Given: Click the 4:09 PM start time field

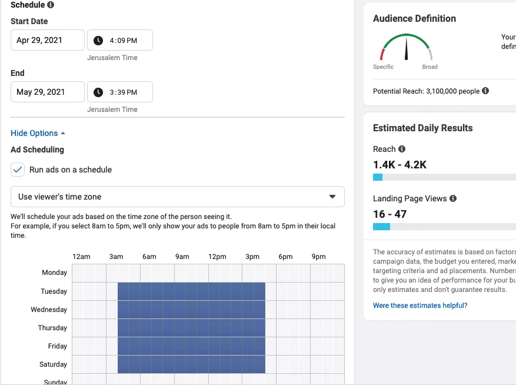Looking at the screenshot, I should coord(120,40).
